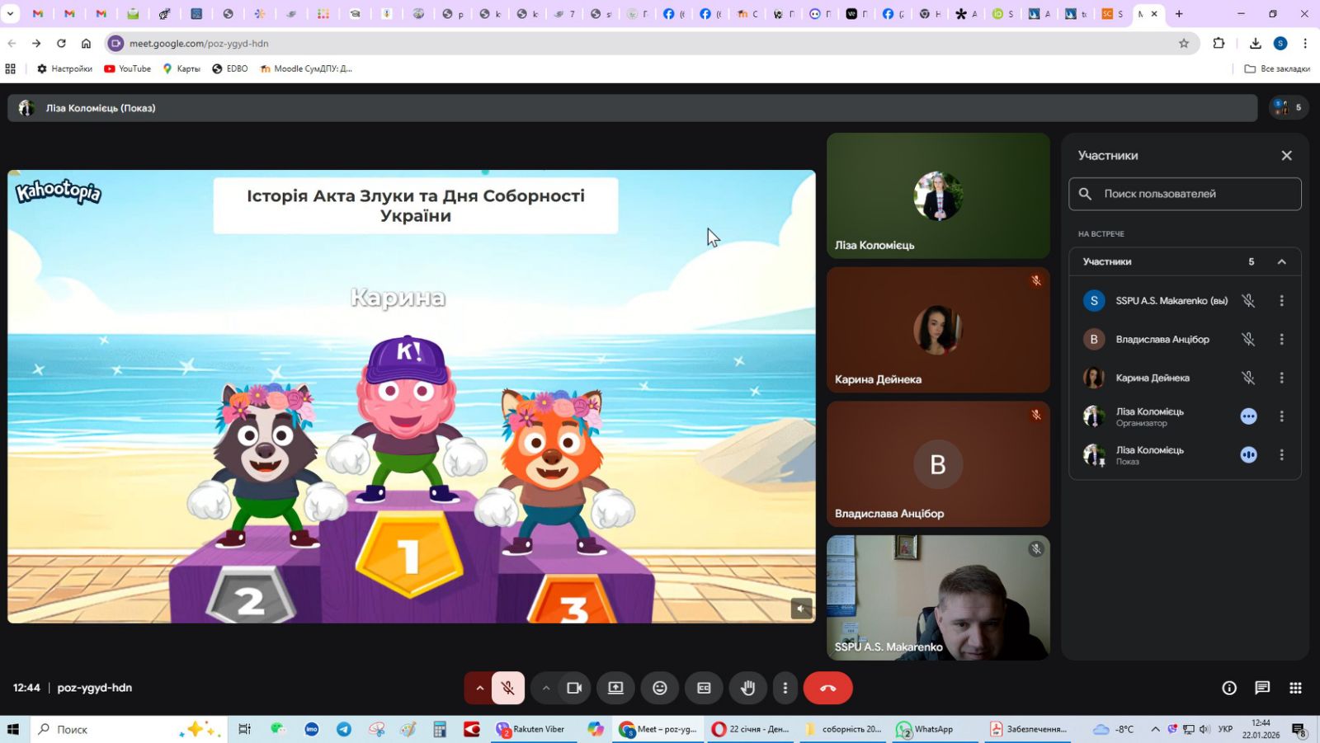The image size is (1320, 743).
Task: Open the chat with everyone panel
Action: click(x=1262, y=688)
